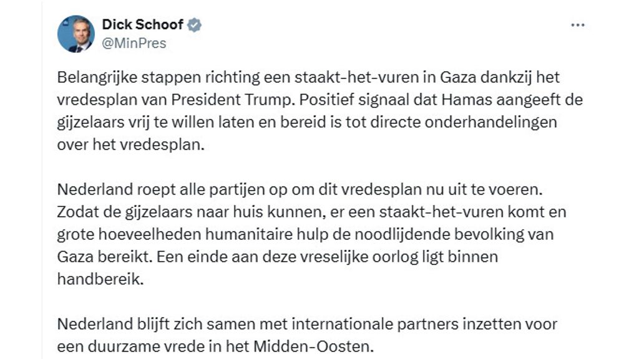The width and height of the screenshot is (639, 359).
Task: Open the three-dot more options menu
Action: 578,26
